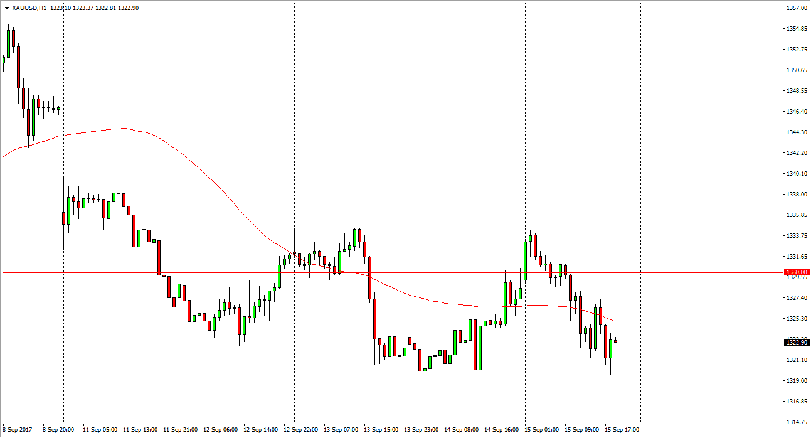This screenshot has width=811, height=438.
Task: Click the 1335.85 price scale label
Action: pyautogui.click(x=797, y=215)
